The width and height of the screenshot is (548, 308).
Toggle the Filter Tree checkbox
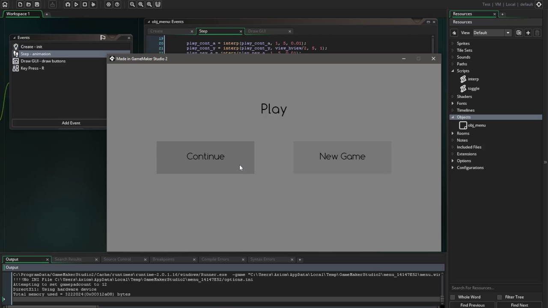tap(500, 297)
